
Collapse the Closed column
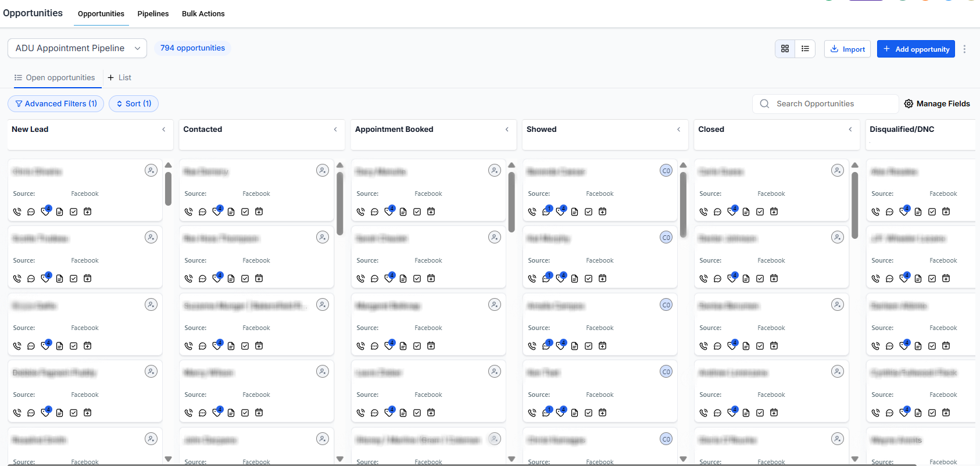pyautogui.click(x=850, y=130)
